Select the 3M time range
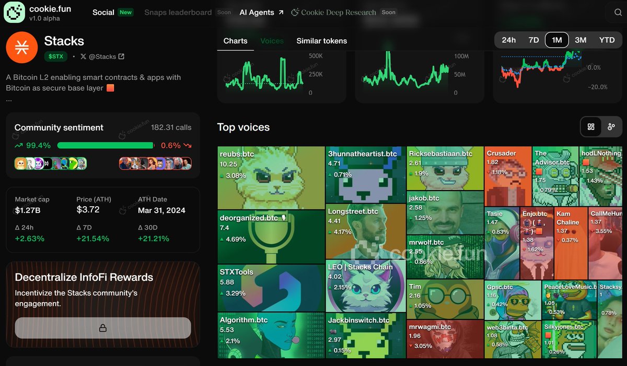The height and width of the screenshot is (366, 627). pos(580,40)
